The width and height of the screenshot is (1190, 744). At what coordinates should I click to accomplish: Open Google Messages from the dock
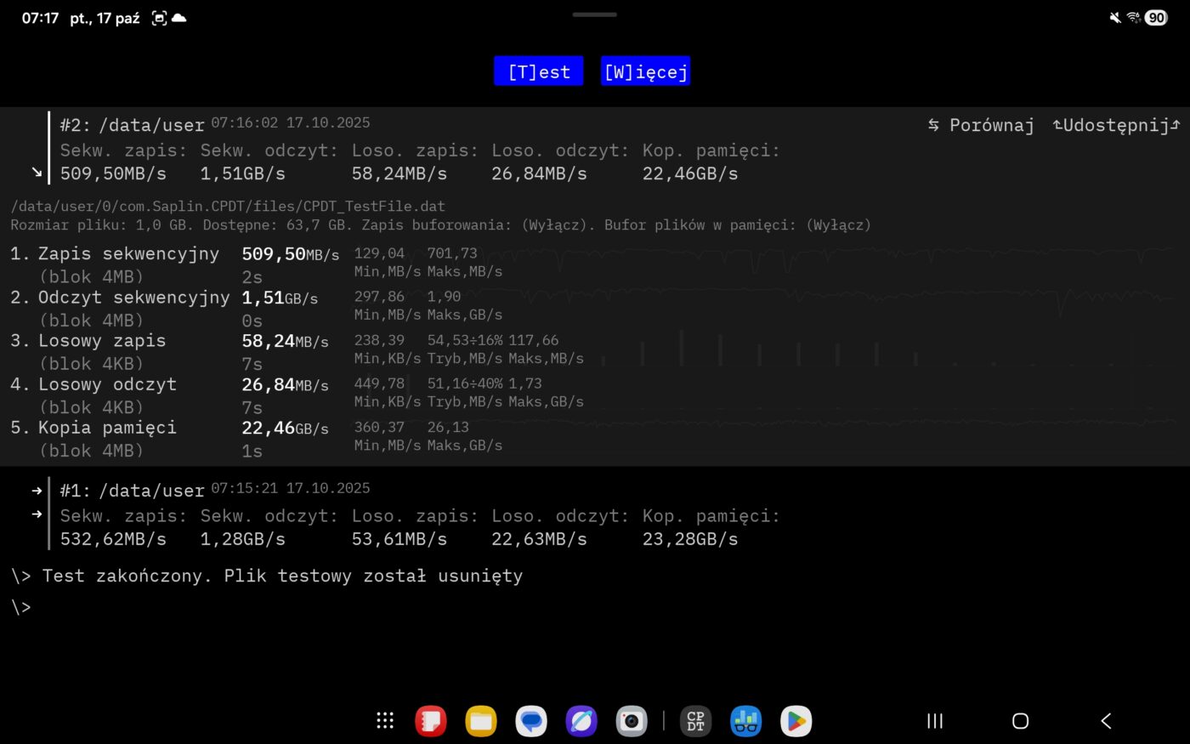pyautogui.click(x=531, y=721)
